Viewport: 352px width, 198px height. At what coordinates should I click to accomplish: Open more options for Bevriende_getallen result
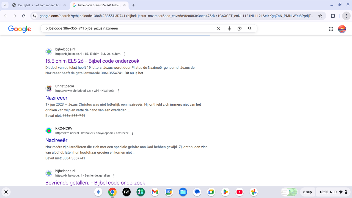pos(114,176)
